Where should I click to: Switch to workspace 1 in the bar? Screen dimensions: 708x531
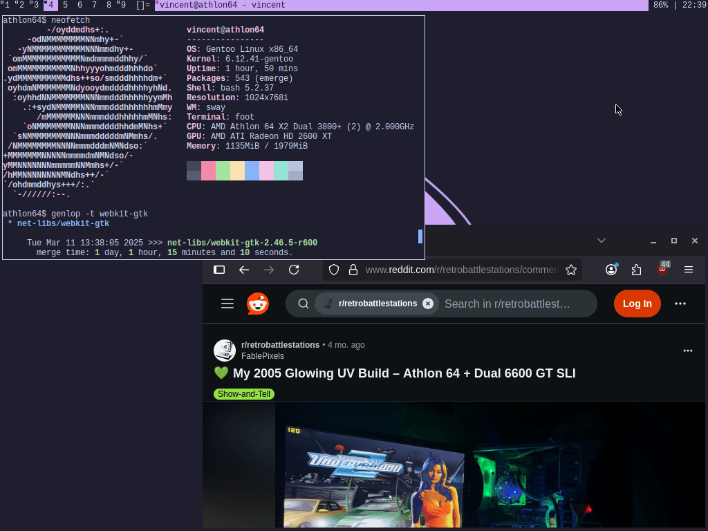pyautogui.click(x=7, y=5)
